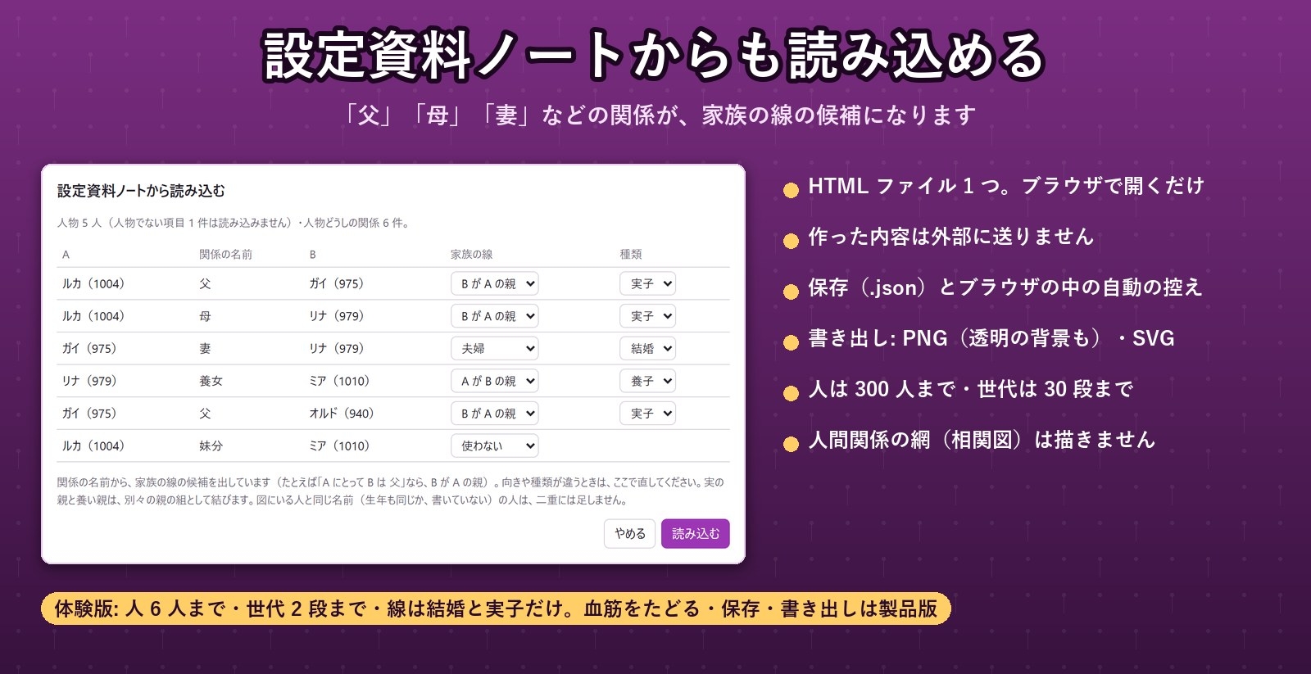1311x674 pixels.
Task: Open the 夫婦 family line dropdown
Action: [x=495, y=348]
